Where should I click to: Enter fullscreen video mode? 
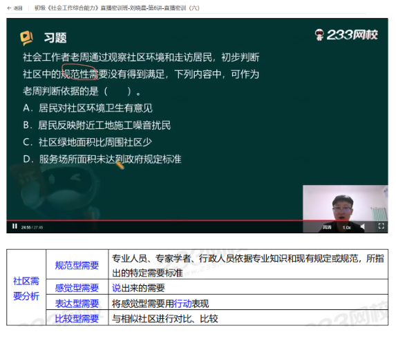pyautogui.click(x=381, y=226)
